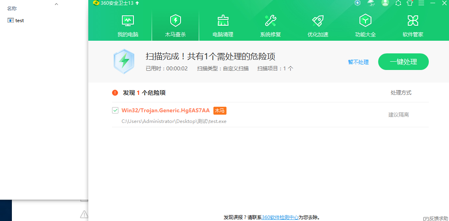
Task: Click the 扫描完成 headline text
Action: [x=211, y=56]
